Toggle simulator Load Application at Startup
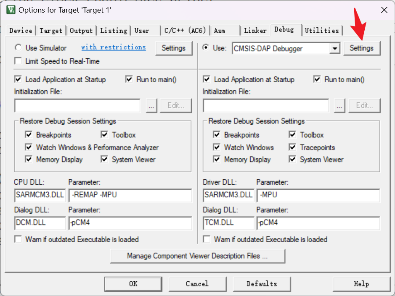Viewport: 395px width, 296px height. (18, 79)
